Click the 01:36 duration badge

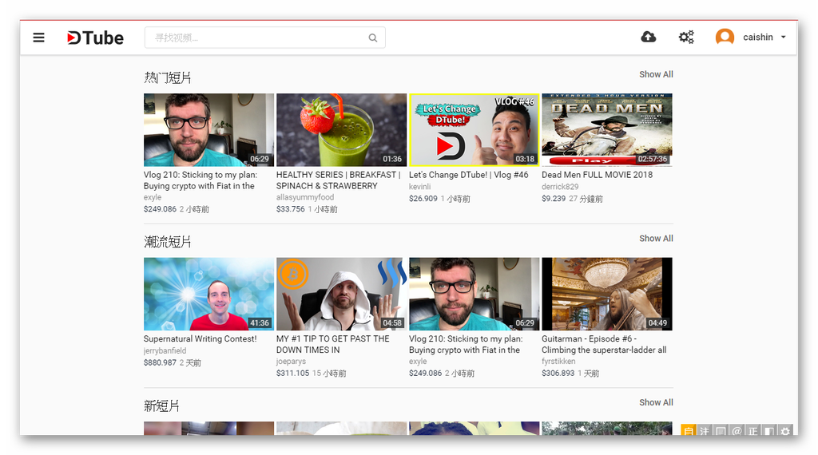[392, 159]
